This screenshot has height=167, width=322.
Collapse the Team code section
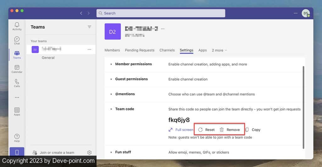(x=111, y=109)
